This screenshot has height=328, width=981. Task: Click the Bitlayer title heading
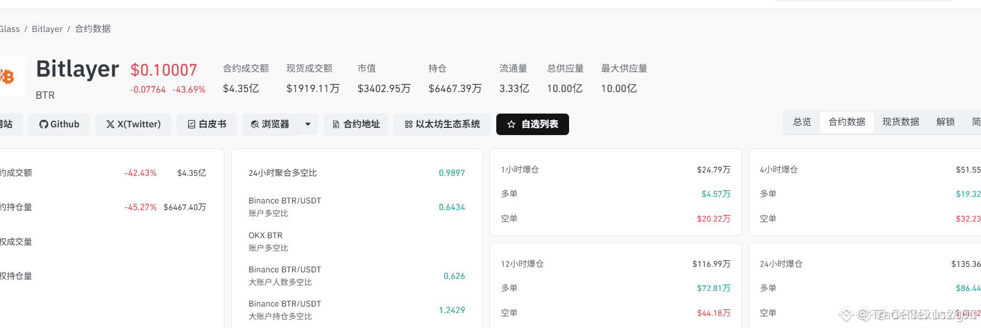coord(77,69)
